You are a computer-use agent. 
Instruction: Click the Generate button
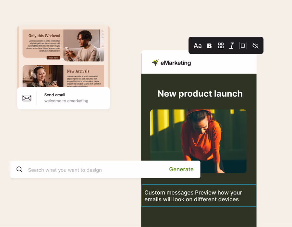click(181, 169)
